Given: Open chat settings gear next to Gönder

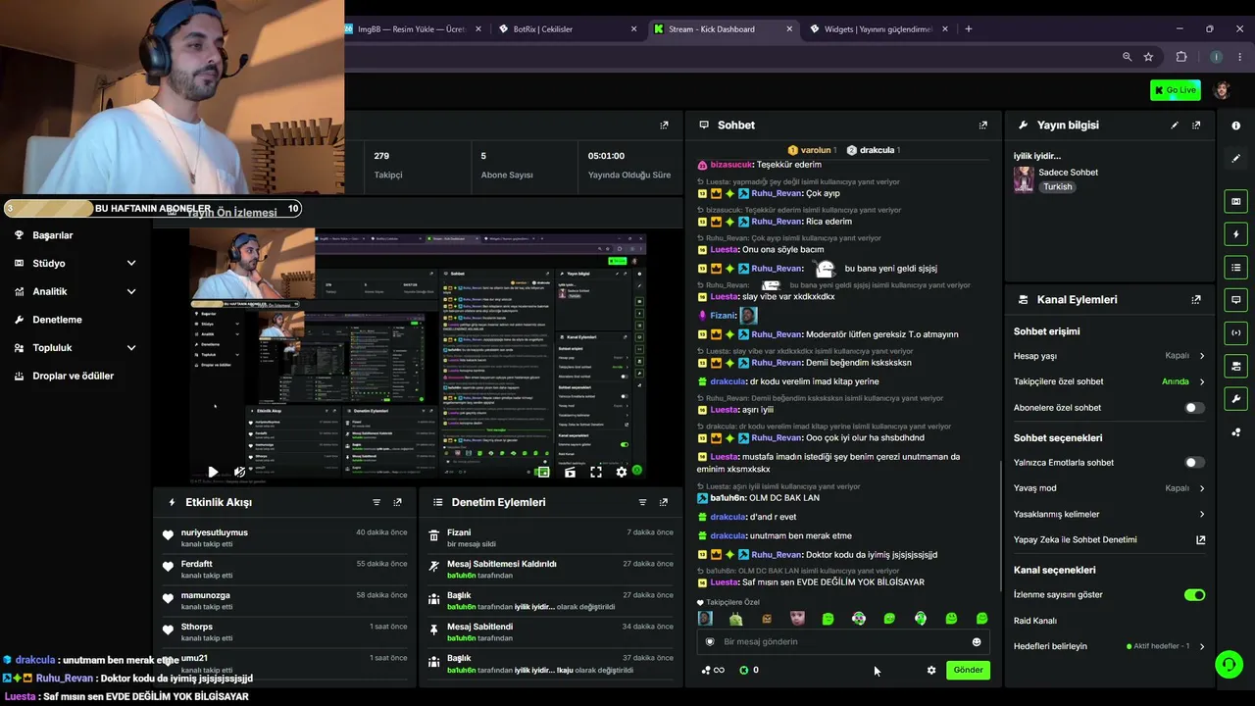Looking at the screenshot, I should (931, 671).
